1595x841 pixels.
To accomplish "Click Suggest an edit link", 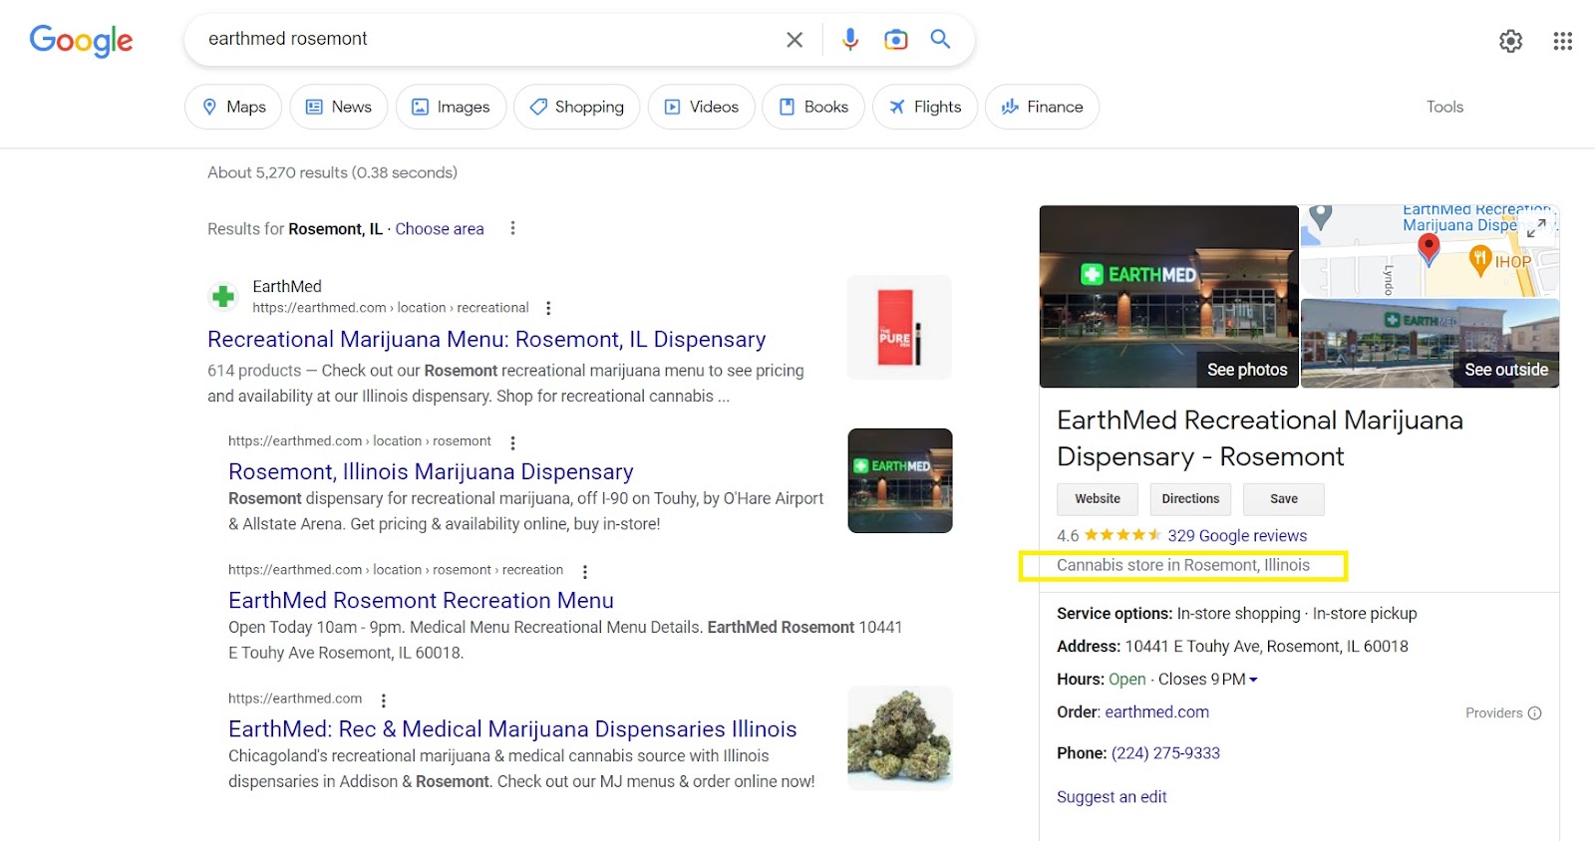I will (x=1112, y=797).
